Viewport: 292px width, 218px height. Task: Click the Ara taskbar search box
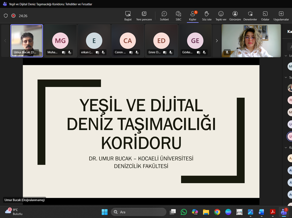click(139, 212)
